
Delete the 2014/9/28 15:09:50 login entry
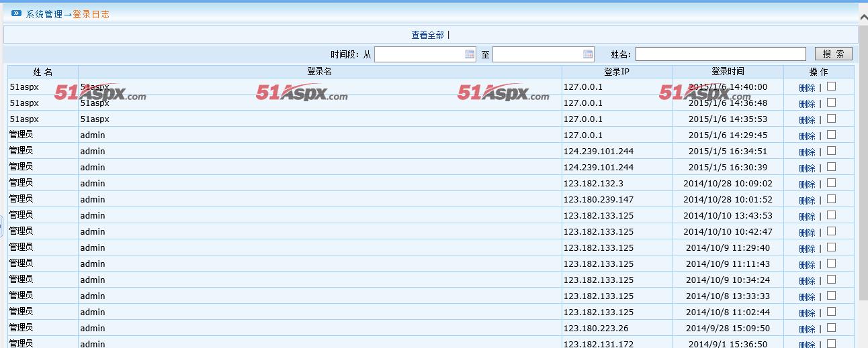click(807, 329)
